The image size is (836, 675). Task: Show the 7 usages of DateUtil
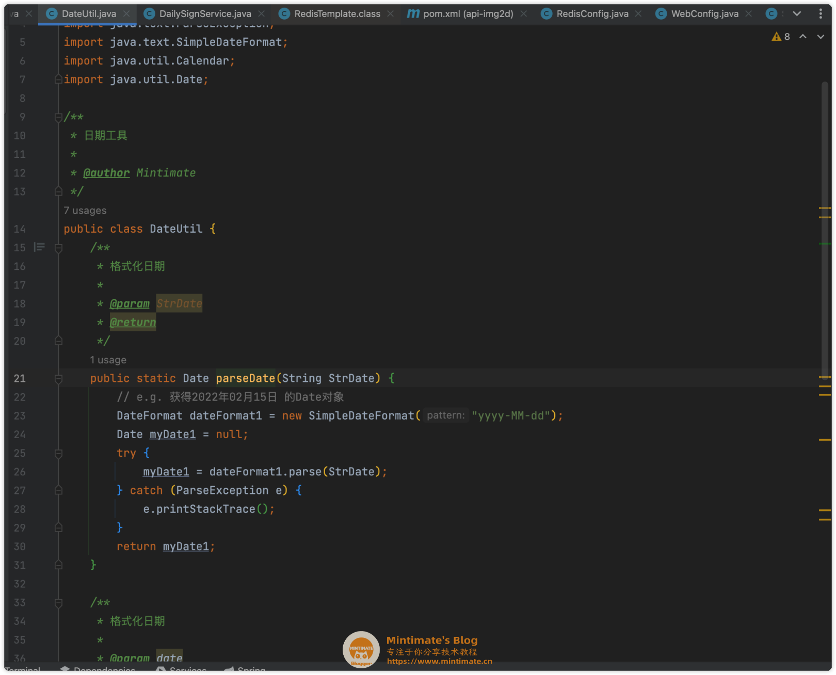(85, 211)
